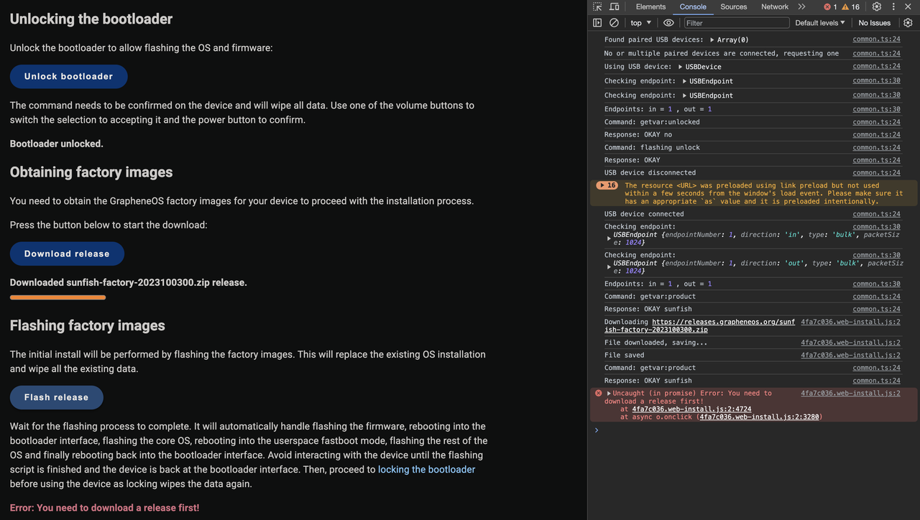920x520 pixels.
Task: Expand the Uncaught error stack trace
Action: pos(609,393)
